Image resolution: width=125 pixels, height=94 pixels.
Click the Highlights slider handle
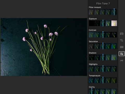103,69
